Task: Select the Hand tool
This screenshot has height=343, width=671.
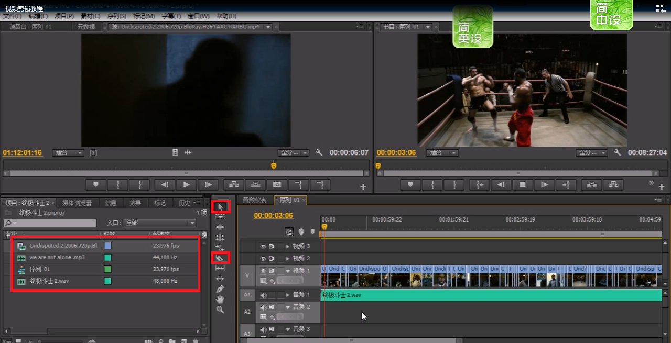Action: pos(220,299)
